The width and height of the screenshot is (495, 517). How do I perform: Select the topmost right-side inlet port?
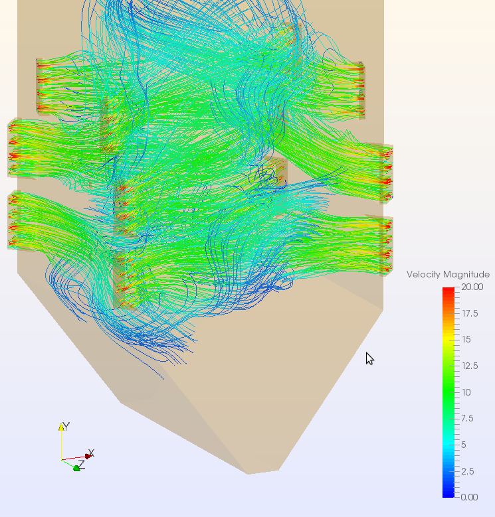[361, 90]
